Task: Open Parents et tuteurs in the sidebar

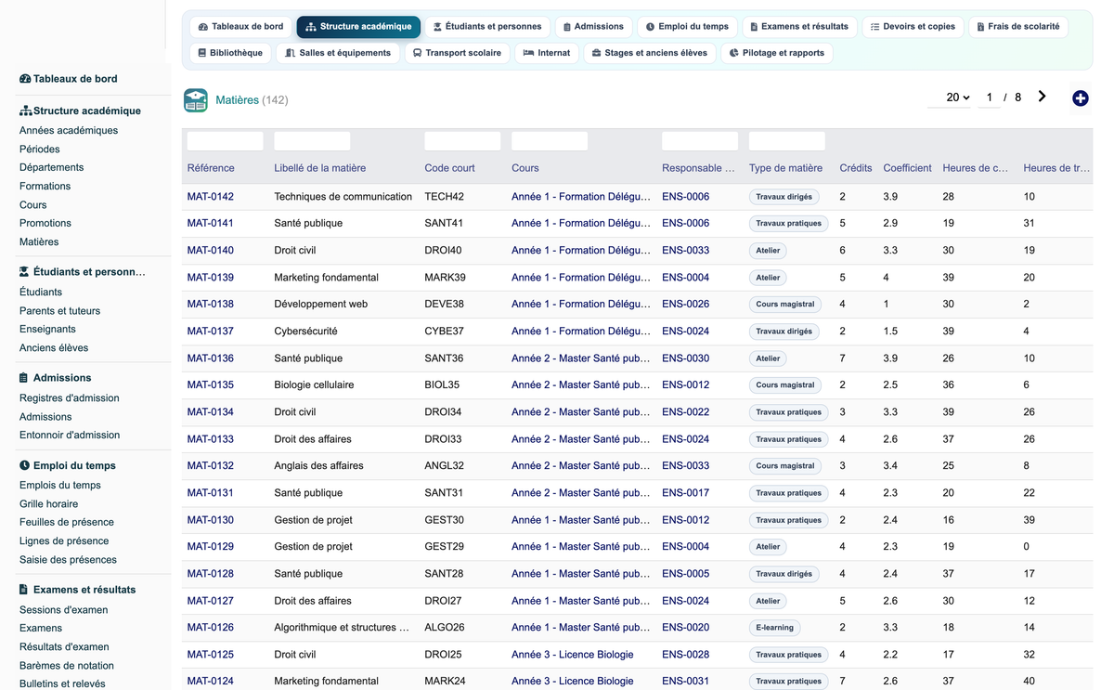Action: pyautogui.click(x=59, y=311)
